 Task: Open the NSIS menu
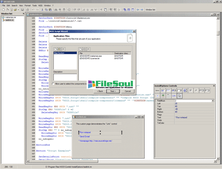(40, 5)
